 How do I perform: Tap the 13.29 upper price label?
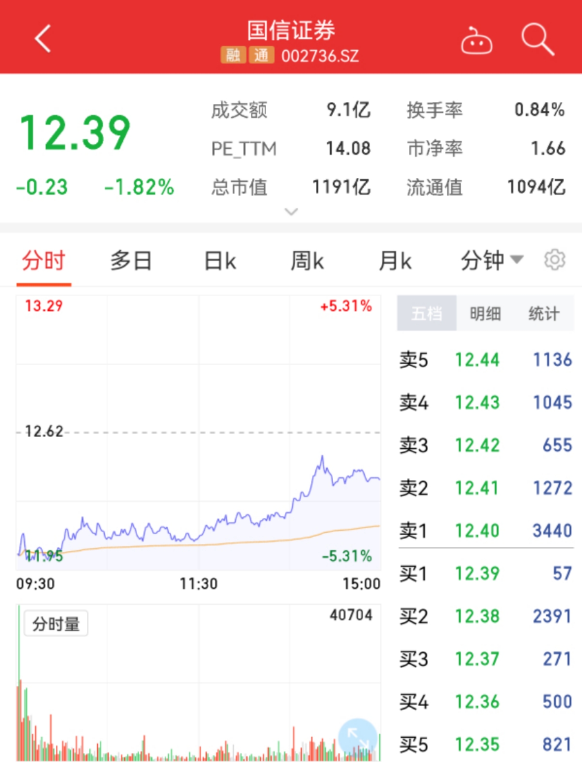coord(44,306)
